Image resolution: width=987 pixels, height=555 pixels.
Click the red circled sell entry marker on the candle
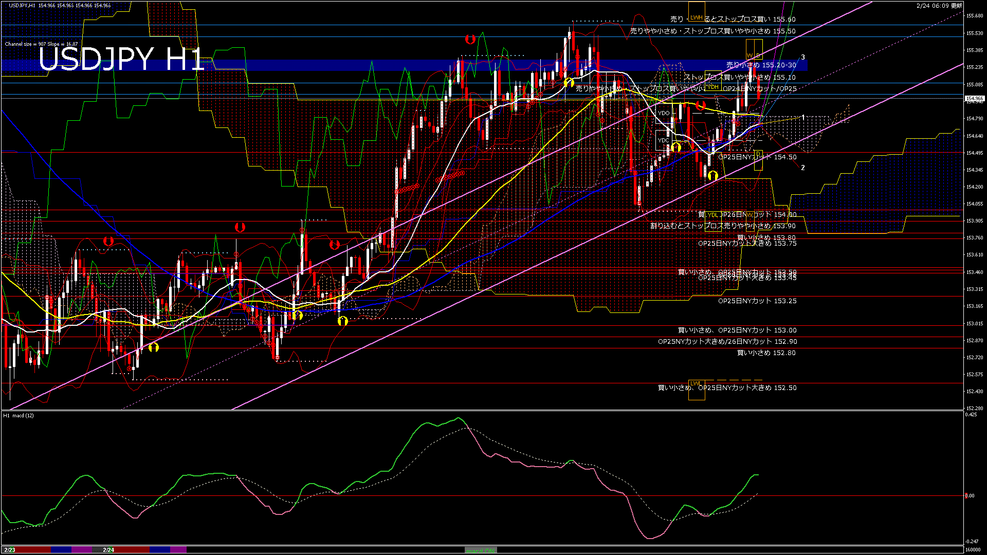coord(565,69)
